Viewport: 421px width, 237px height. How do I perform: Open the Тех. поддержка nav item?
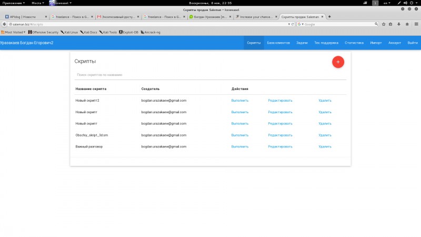326,43
